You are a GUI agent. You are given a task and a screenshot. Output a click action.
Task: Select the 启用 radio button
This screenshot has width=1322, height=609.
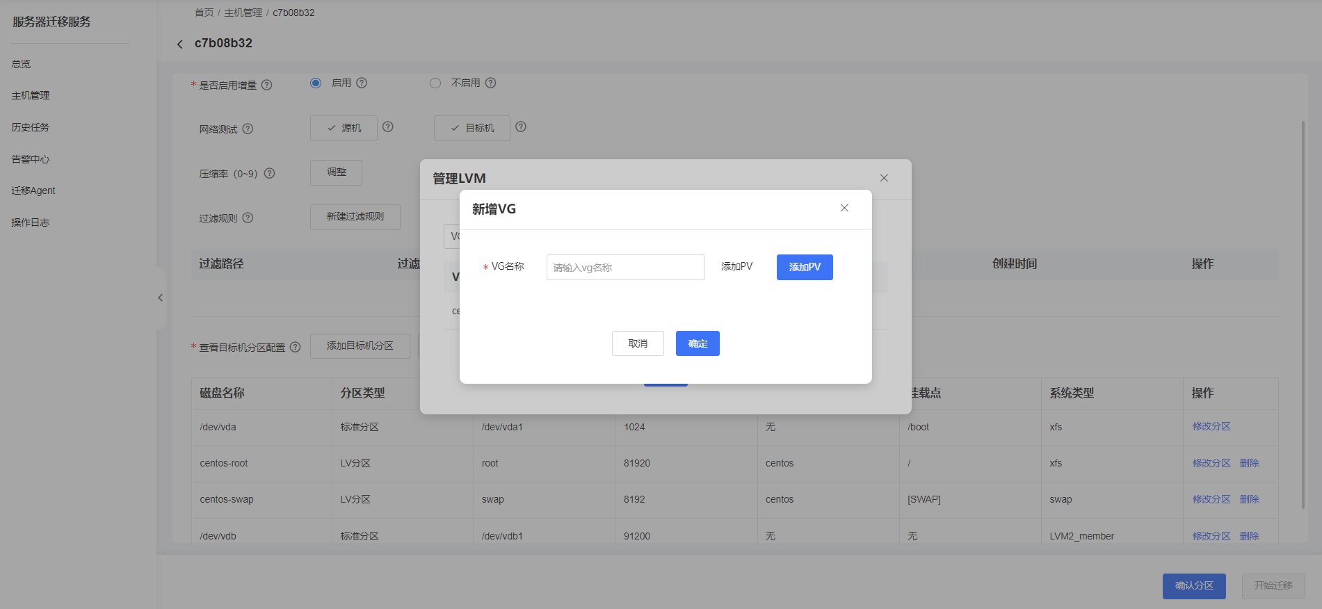316,83
